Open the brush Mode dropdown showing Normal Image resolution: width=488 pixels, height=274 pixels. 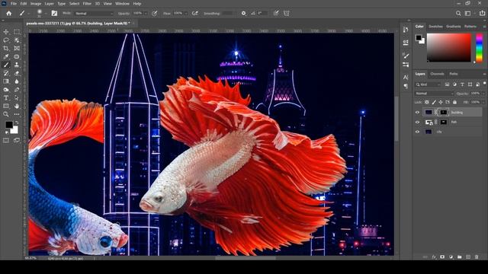point(94,14)
